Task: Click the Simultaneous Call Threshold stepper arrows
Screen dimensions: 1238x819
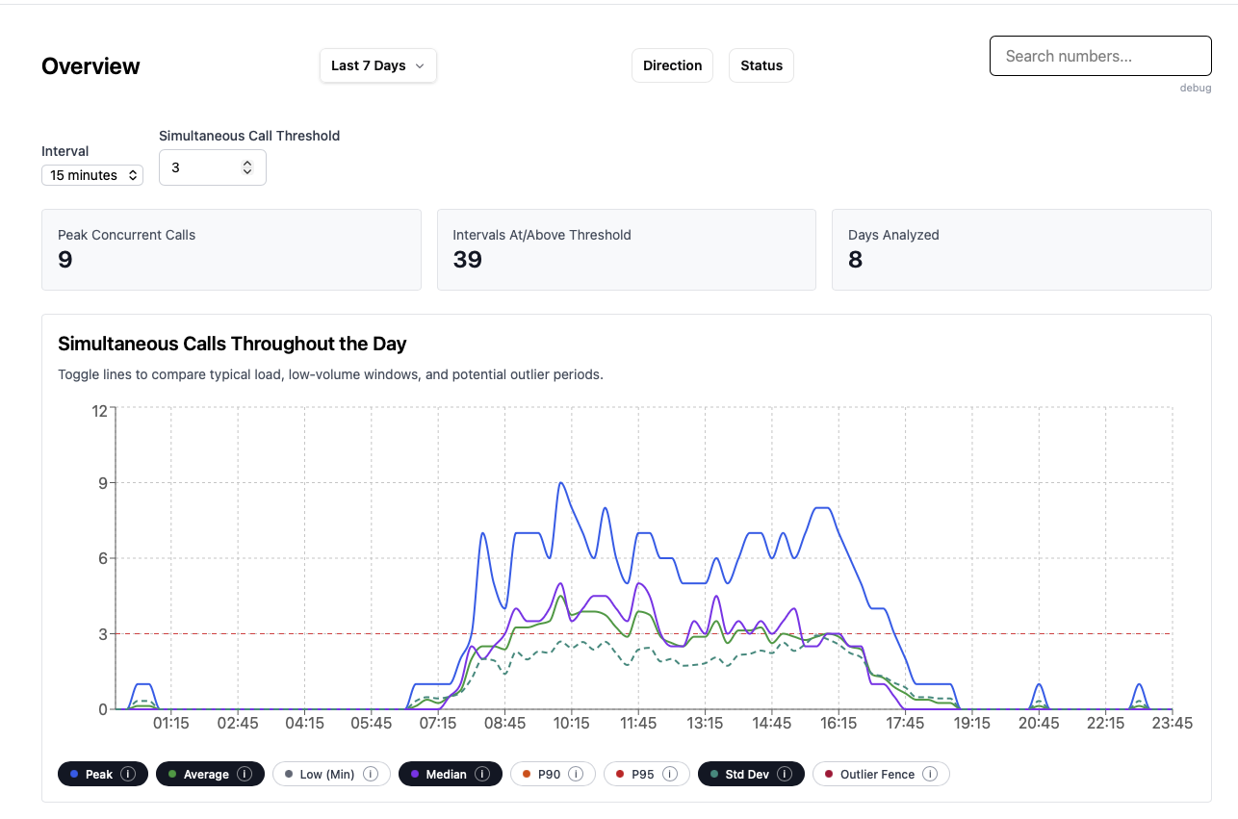Action: pyautogui.click(x=247, y=167)
